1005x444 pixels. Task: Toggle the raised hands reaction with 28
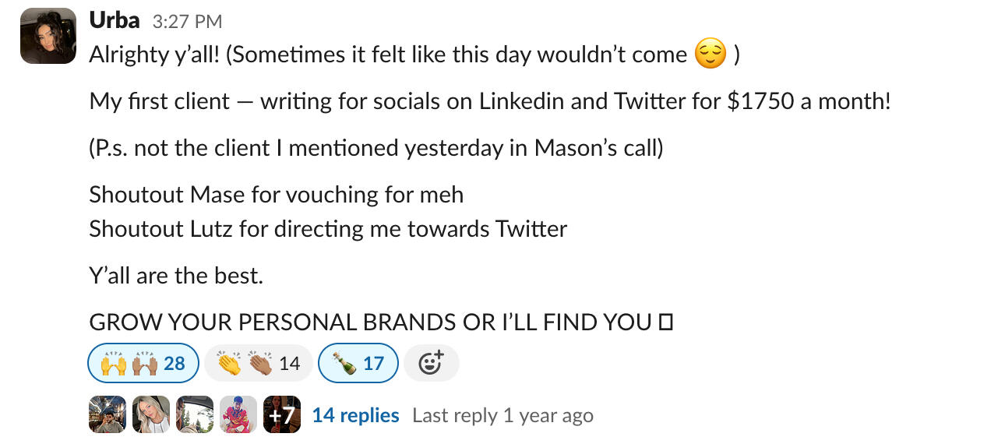pyautogui.click(x=143, y=363)
